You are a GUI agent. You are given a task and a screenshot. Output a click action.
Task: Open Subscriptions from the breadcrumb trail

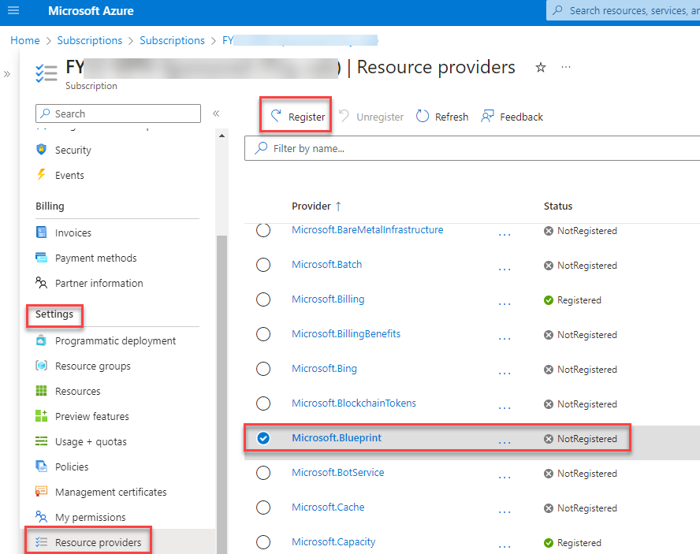(89, 40)
